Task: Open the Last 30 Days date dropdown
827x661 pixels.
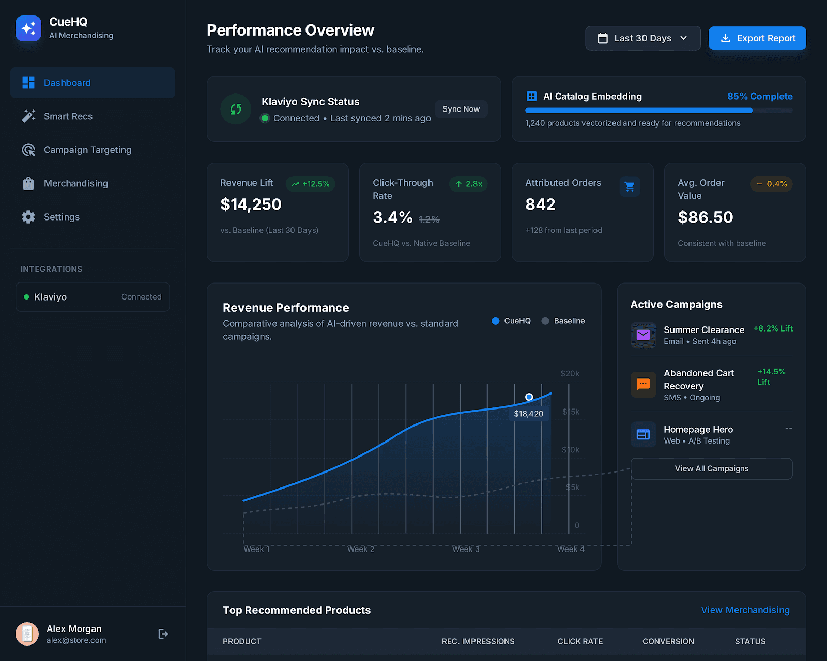Action: pos(642,38)
